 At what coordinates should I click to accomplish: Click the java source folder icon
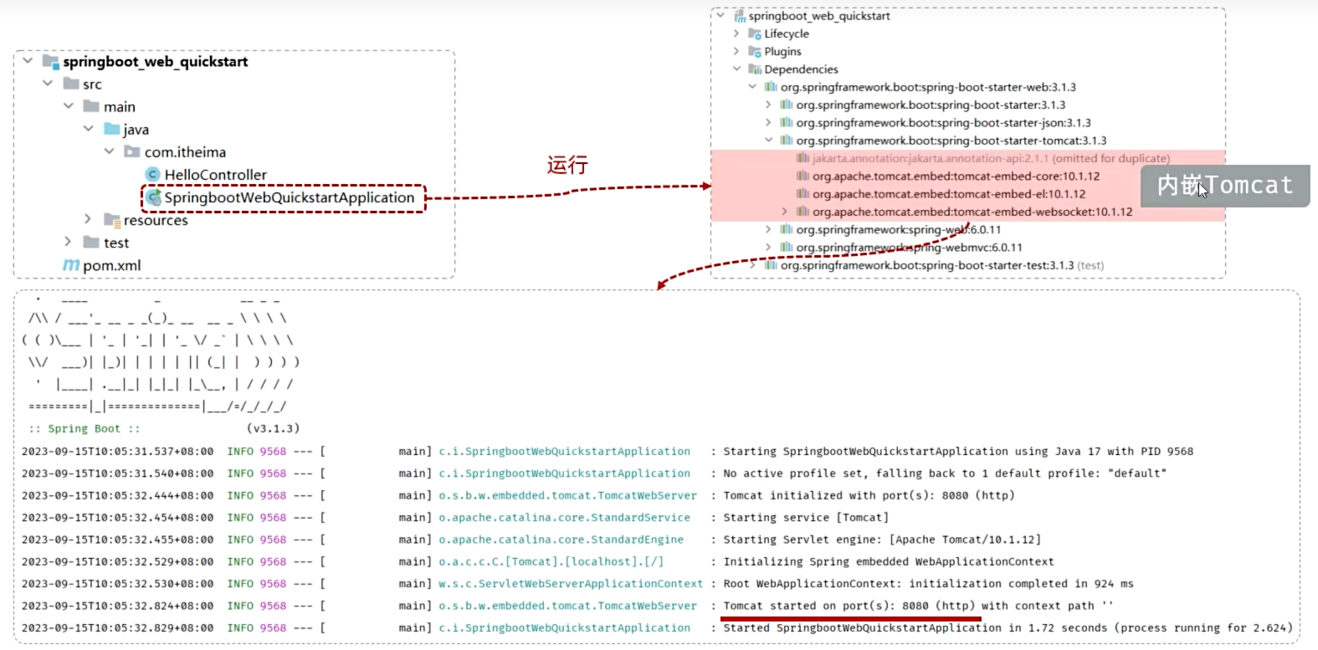pyautogui.click(x=112, y=130)
